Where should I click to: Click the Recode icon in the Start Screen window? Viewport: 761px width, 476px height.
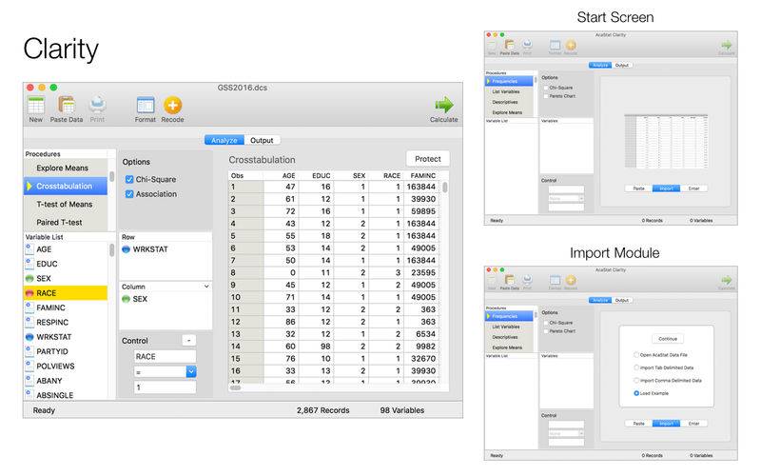[x=572, y=45]
